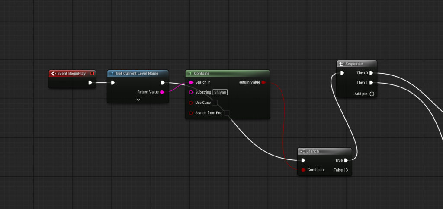Image resolution: width=443 pixels, height=209 pixels.
Task: Click the Event BeginPlay delegate red square pin
Action: (x=92, y=73)
